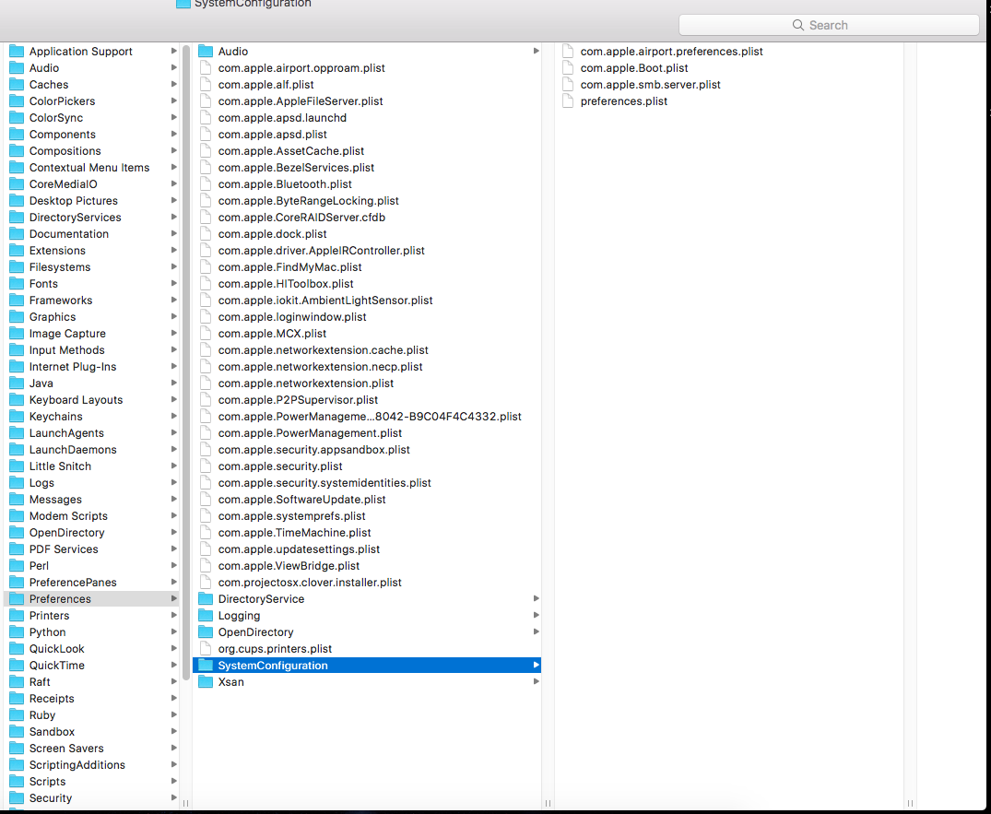Click the magnifying glass search icon

tap(798, 26)
